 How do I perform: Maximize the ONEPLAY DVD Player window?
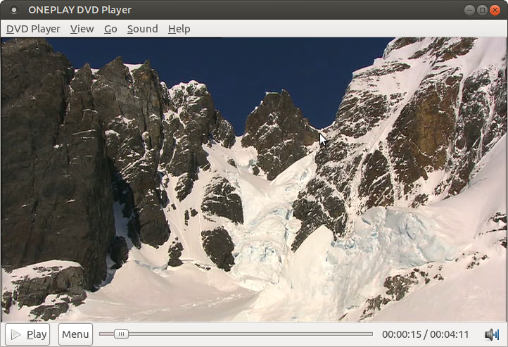click(x=482, y=10)
